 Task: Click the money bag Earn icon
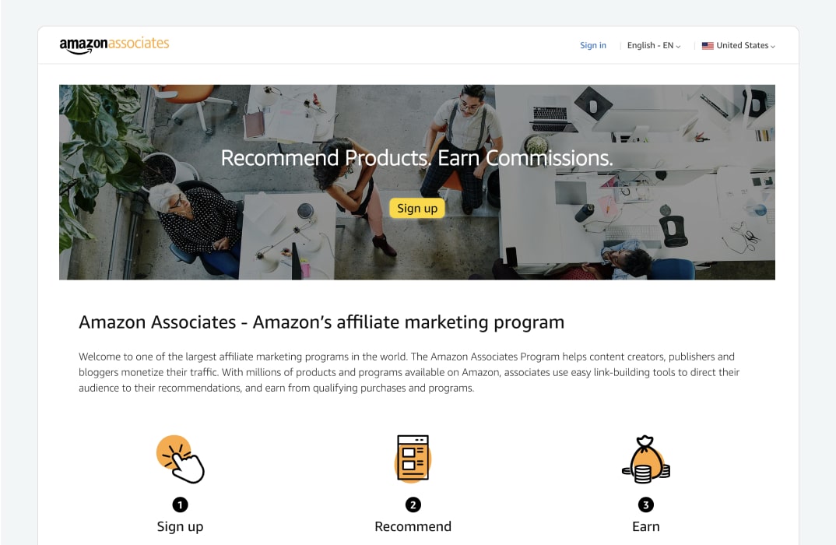645,459
